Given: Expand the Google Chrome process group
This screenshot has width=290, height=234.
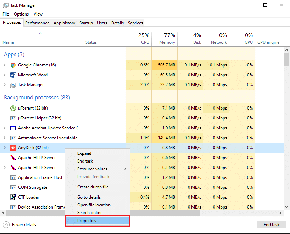Looking at the screenshot, I should (x=5, y=65).
